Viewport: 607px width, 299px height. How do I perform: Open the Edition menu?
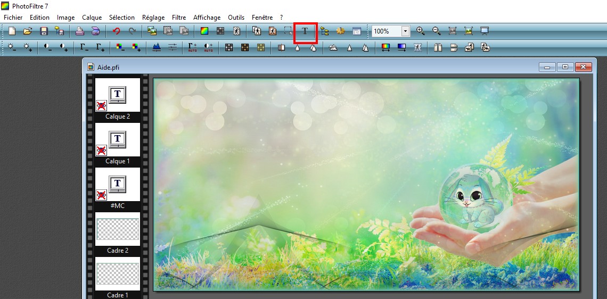coord(39,18)
